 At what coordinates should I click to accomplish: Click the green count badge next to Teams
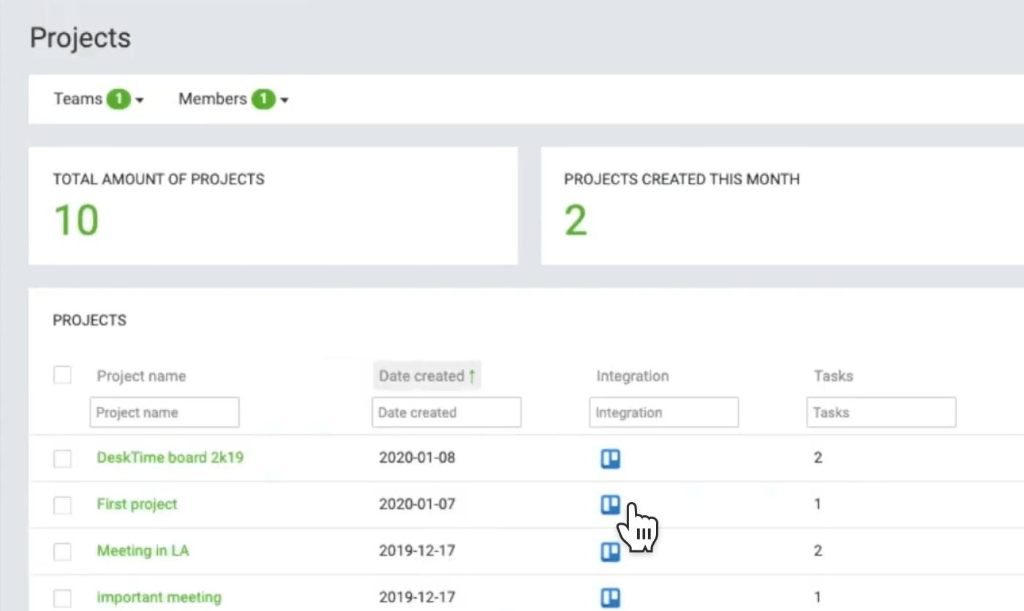119,99
